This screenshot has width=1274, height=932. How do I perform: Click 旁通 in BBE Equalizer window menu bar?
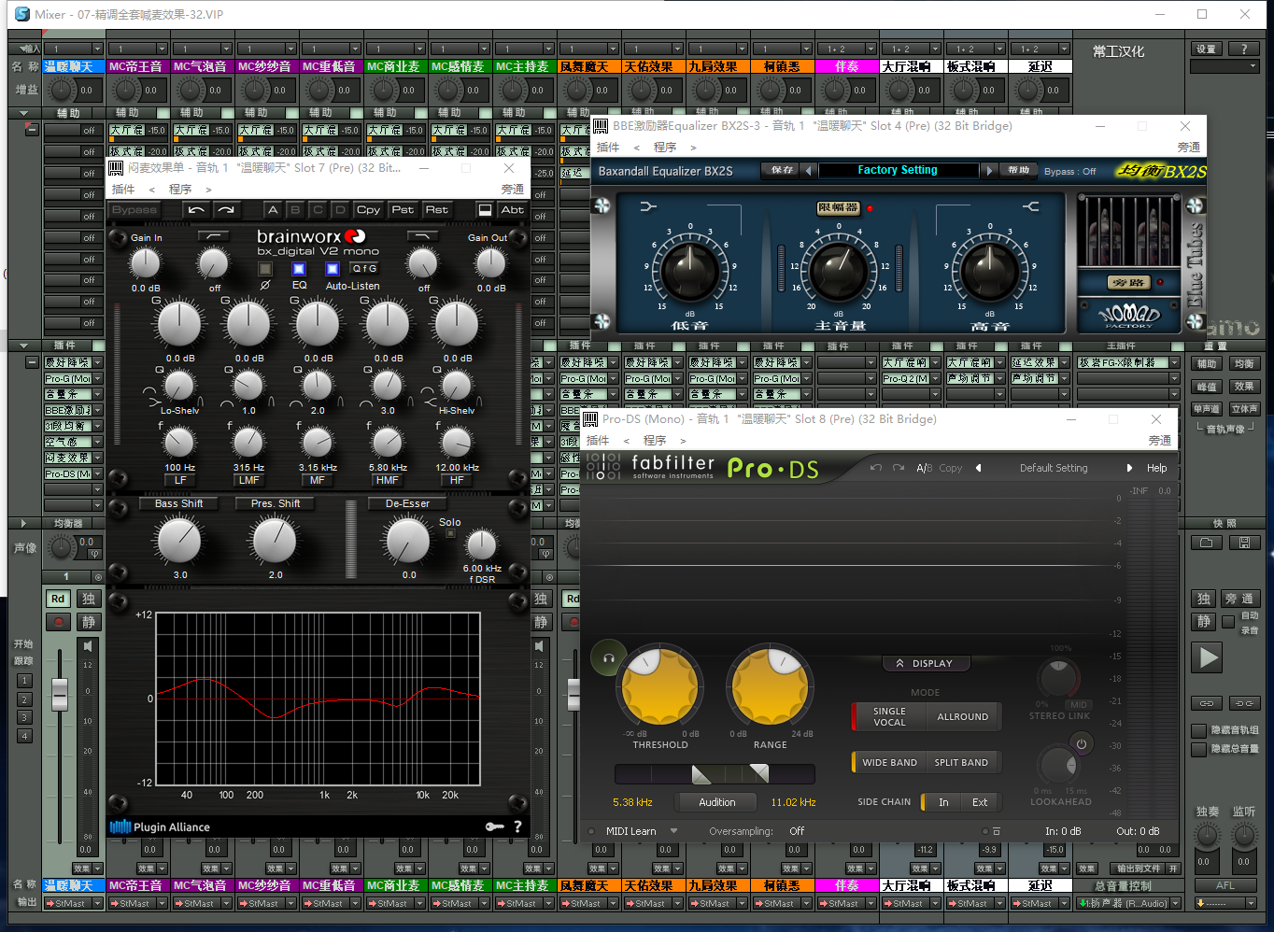tap(1188, 148)
